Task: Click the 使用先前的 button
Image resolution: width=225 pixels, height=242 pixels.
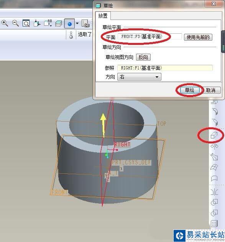Action: tap(198, 37)
